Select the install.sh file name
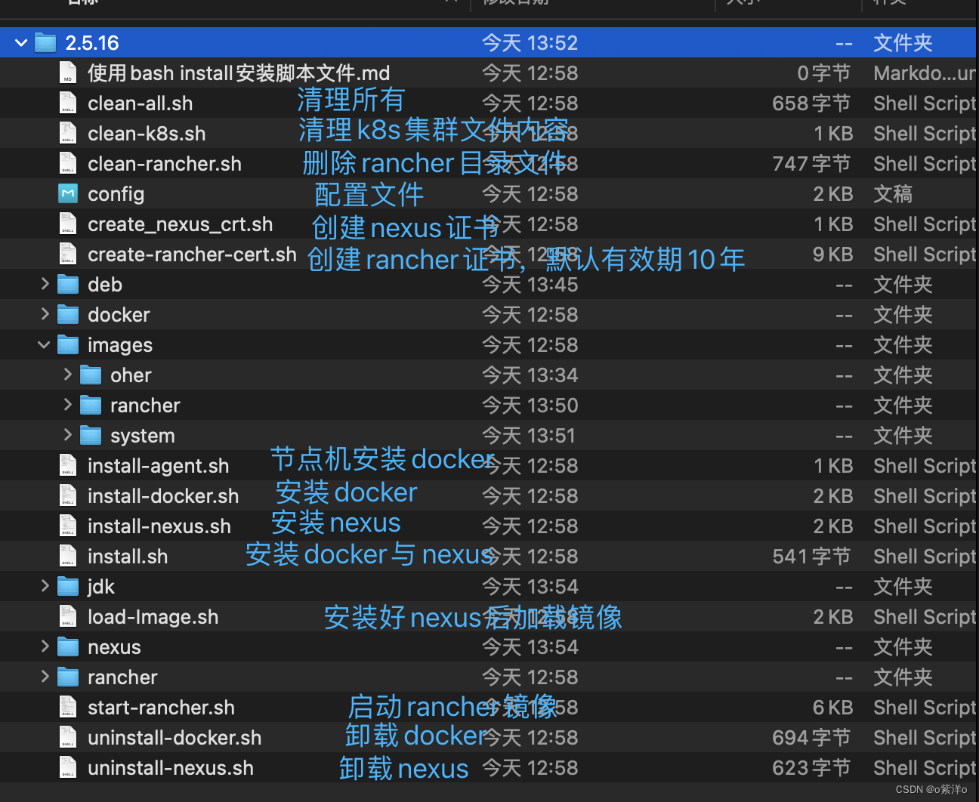The width and height of the screenshot is (979, 802). coord(128,557)
